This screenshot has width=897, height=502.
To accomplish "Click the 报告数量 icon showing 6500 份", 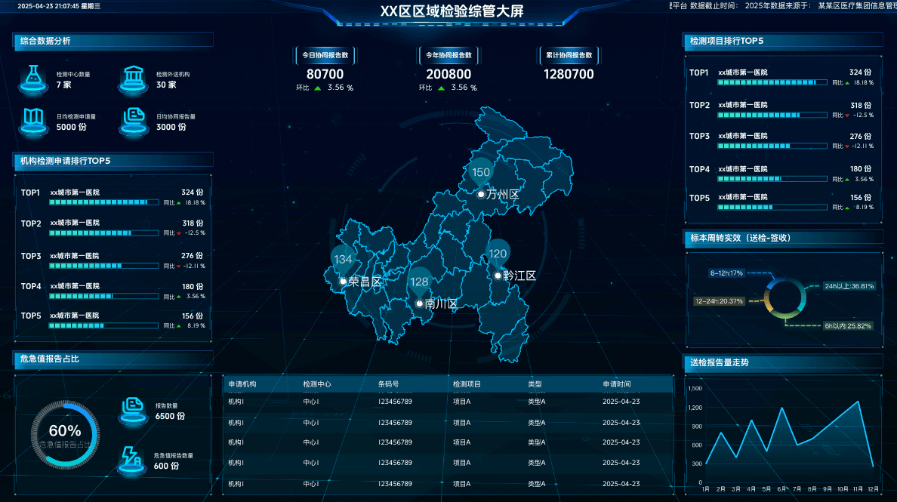I will click(133, 408).
